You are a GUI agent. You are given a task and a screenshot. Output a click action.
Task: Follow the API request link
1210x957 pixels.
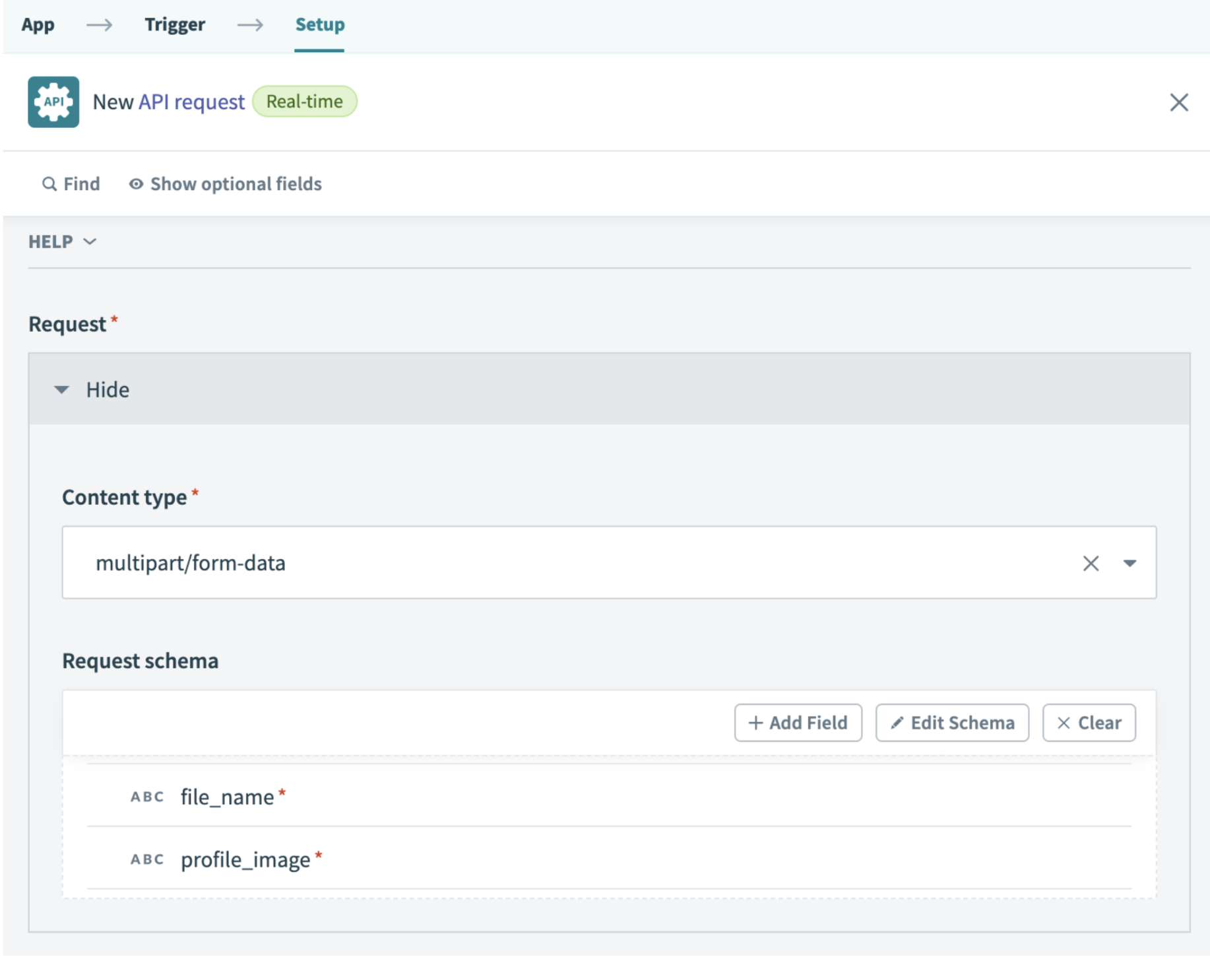tap(191, 102)
